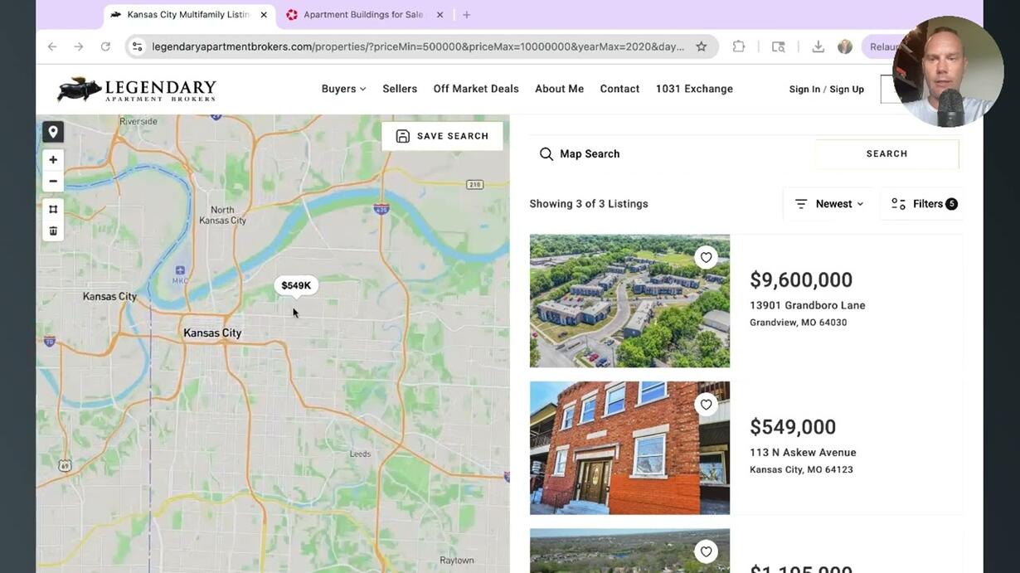Open the Newest sort dropdown
The height and width of the screenshot is (573, 1020).
(x=829, y=204)
